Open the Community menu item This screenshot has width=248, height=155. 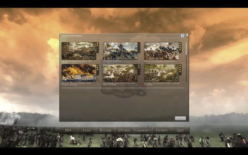pos(143,130)
